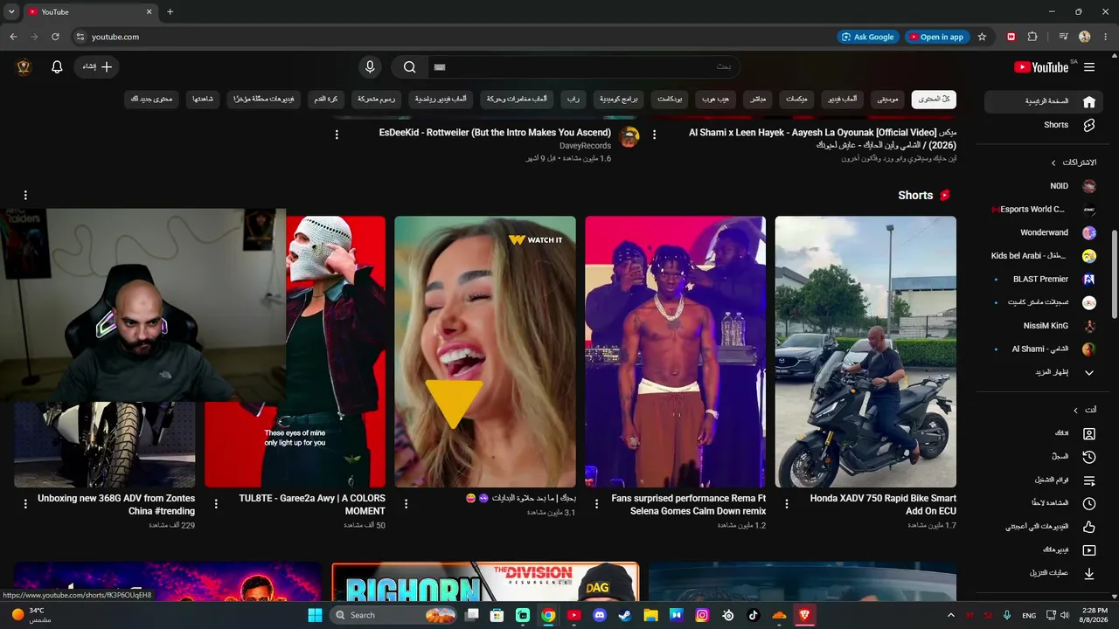
Task: Go to the home 'الصفحة الرئيسية' sidebar item
Action: [1043, 102]
